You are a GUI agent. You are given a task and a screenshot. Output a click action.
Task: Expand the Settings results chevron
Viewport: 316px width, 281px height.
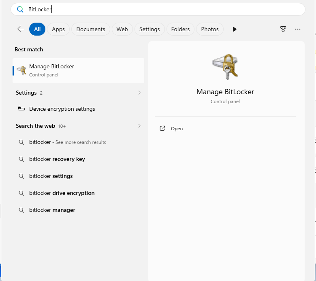point(139,93)
